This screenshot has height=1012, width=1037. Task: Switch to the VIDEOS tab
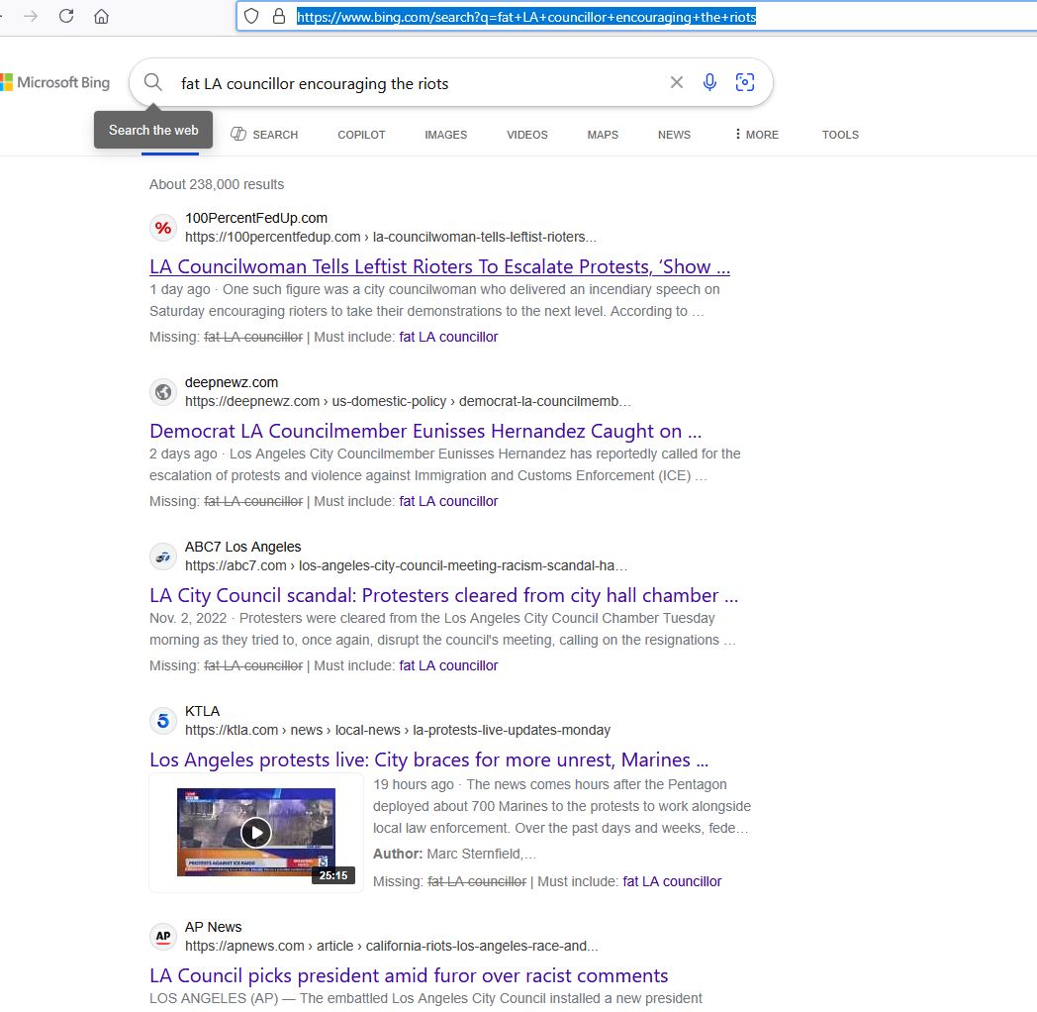click(x=527, y=135)
